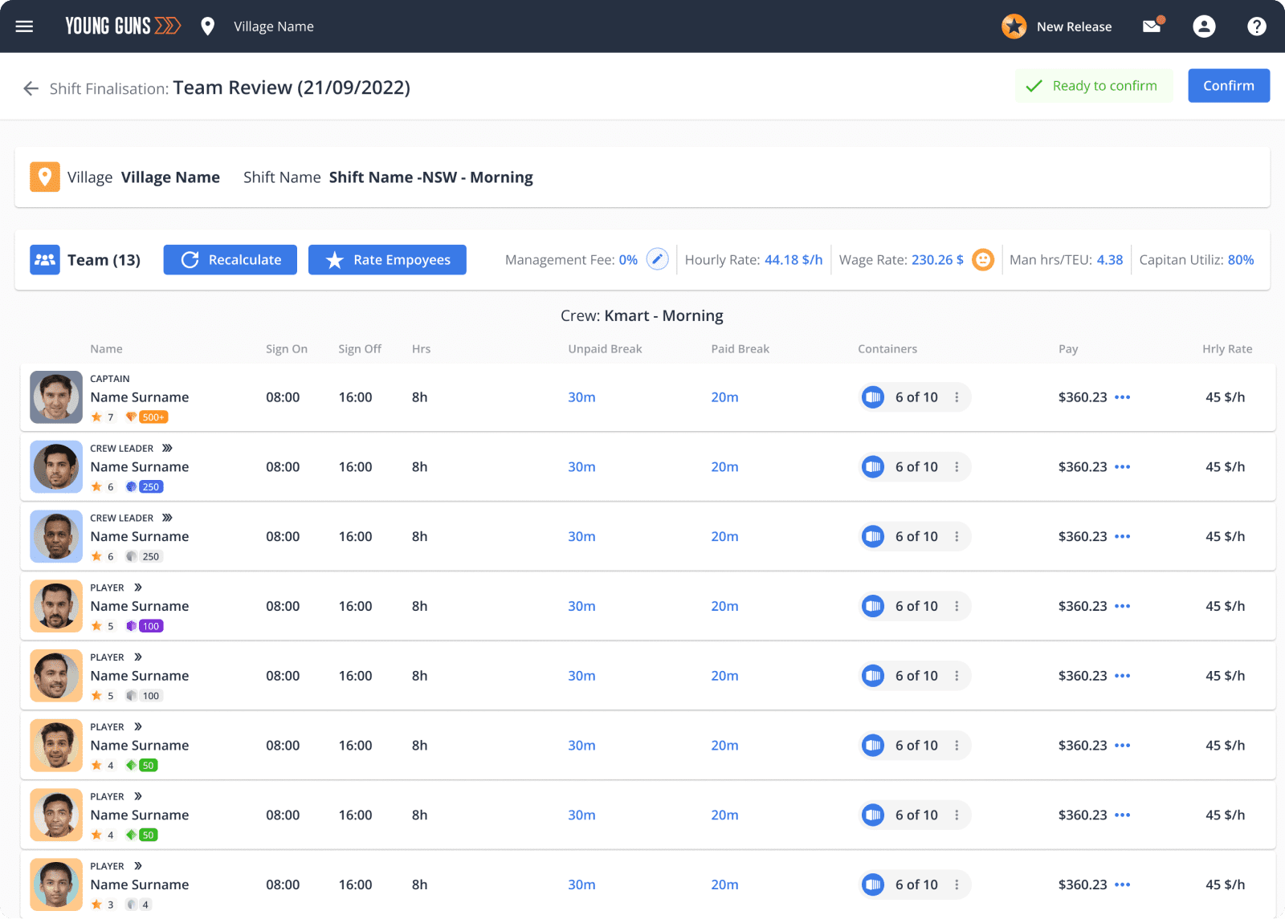Click the Man hrs/TEU 4.38 value
Image resolution: width=1285 pixels, height=919 pixels.
click(1110, 260)
